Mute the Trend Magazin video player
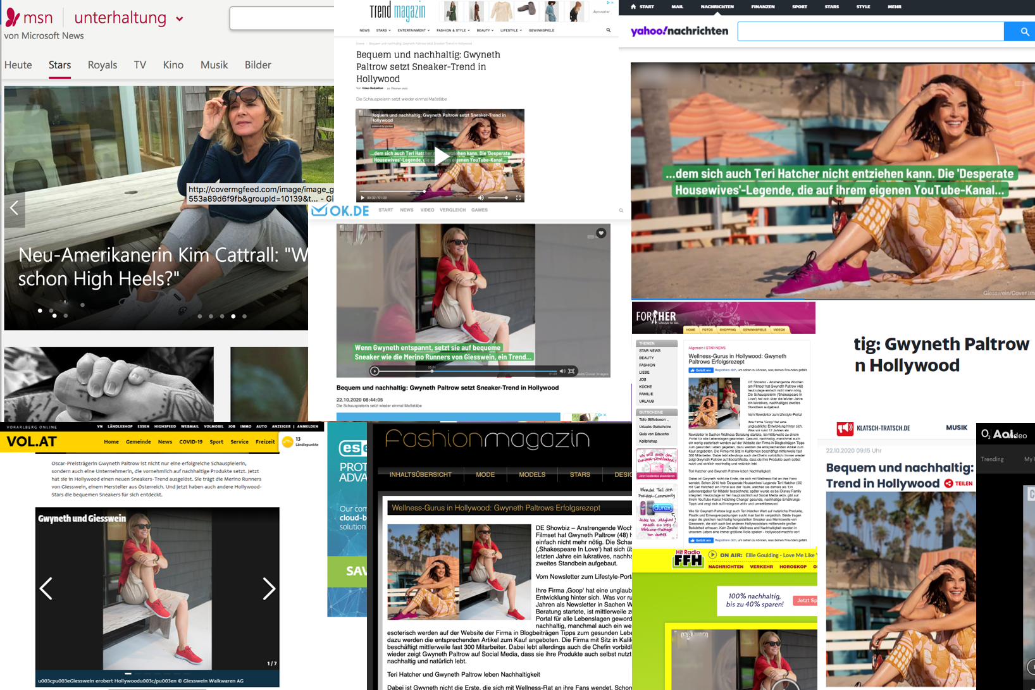The height and width of the screenshot is (690, 1035). (481, 198)
